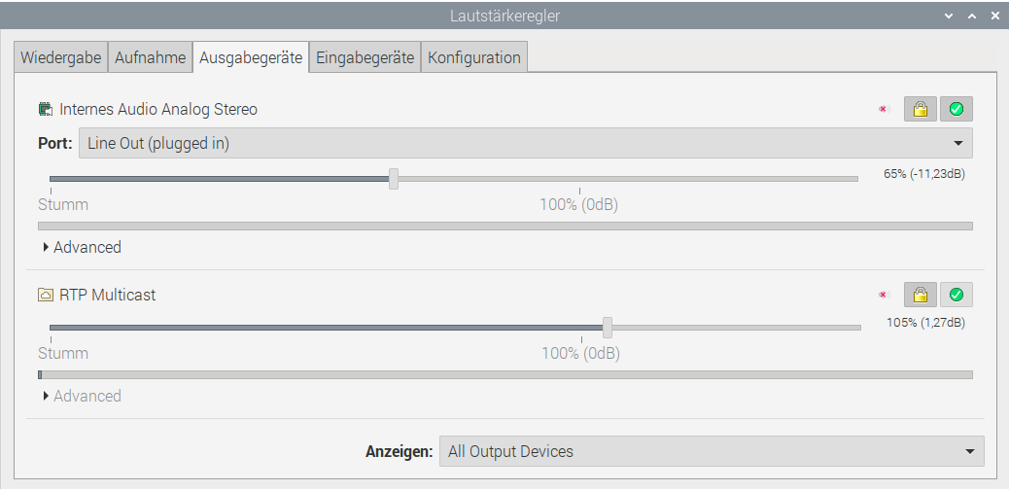Switch to the Wiedergabe tab

point(60,57)
